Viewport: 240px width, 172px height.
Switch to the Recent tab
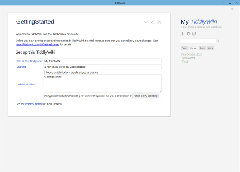(193, 48)
